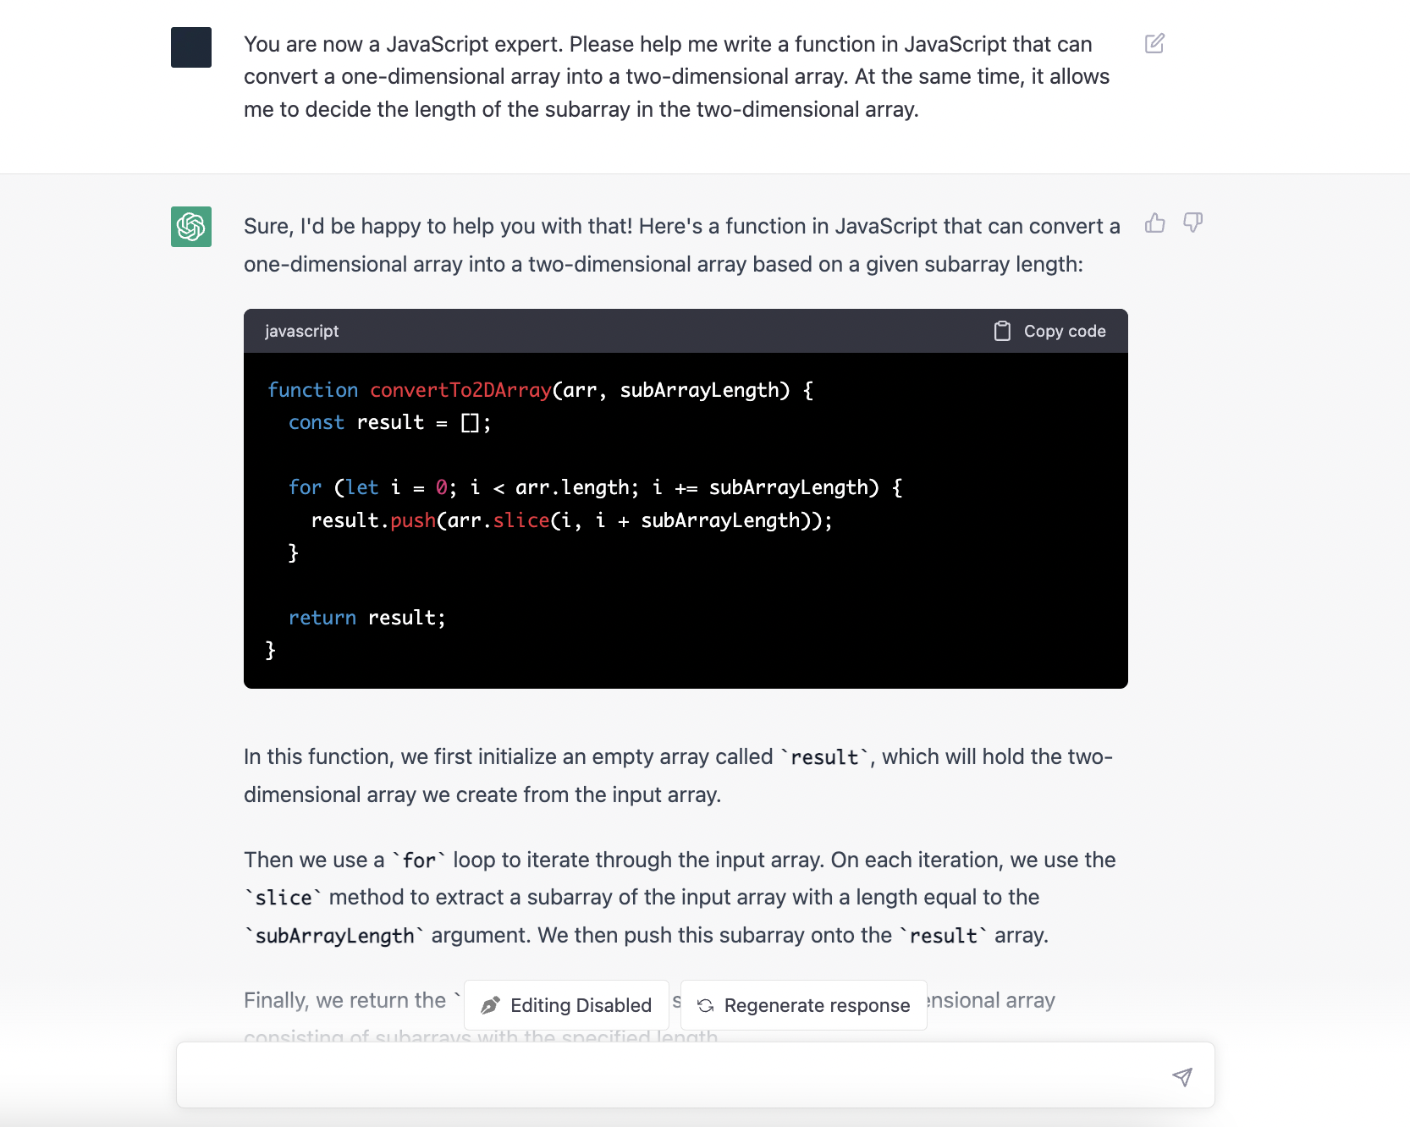Give the response a thumbs down

pyautogui.click(x=1192, y=223)
